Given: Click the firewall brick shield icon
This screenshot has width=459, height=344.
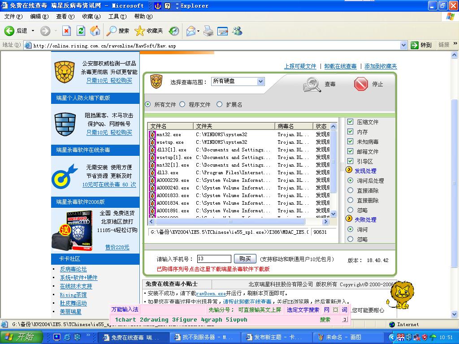Looking at the screenshot, I should click(x=65, y=124).
